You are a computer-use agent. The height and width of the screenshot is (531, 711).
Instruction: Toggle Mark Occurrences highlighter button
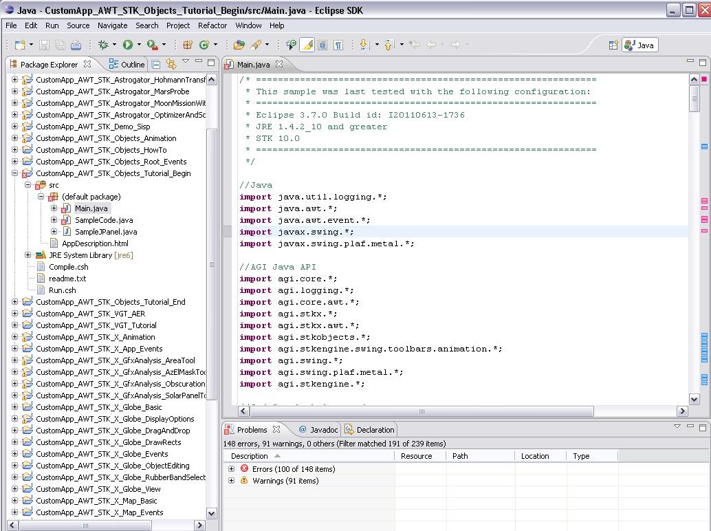(x=307, y=45)
